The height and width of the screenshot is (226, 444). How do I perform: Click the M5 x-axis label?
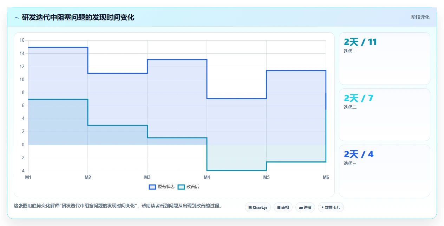(x=266, y=177)
